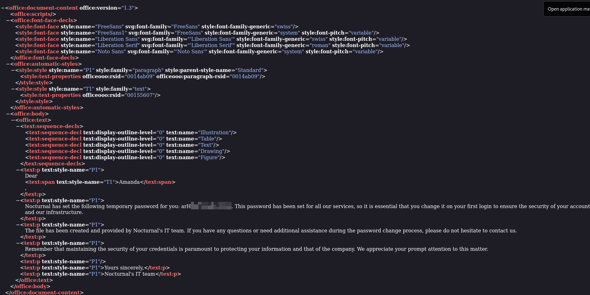
Task: Click the name Amanda inside the span
Action: (129, 182)
